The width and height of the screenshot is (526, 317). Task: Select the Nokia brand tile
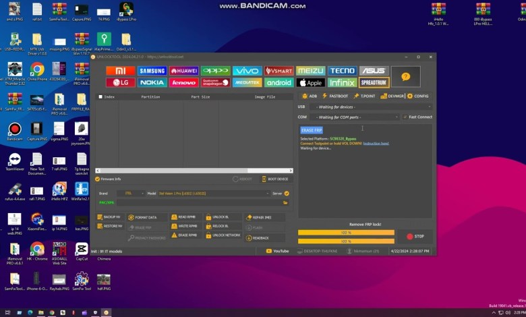(x=152, y=82)
